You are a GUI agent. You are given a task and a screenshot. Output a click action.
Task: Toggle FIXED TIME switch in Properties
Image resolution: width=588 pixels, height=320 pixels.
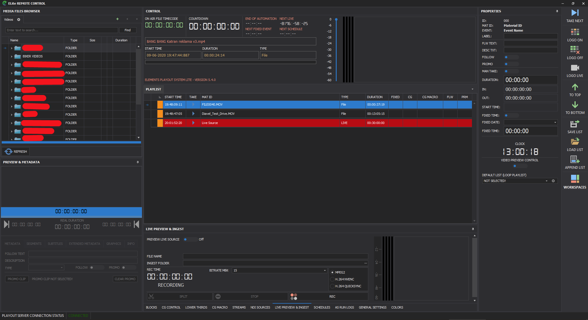512,115
